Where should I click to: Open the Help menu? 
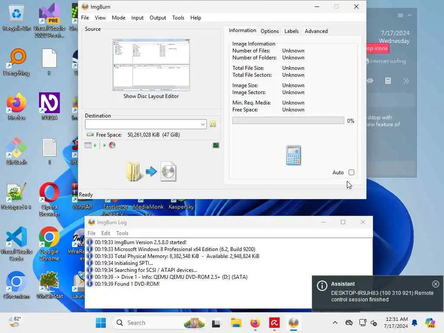tap(196, 17)
